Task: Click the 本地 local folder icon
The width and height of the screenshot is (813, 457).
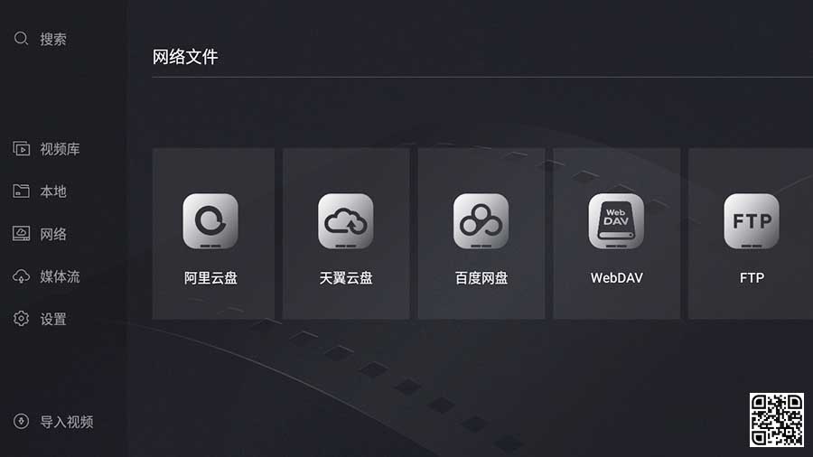Action: coord(22,191)
